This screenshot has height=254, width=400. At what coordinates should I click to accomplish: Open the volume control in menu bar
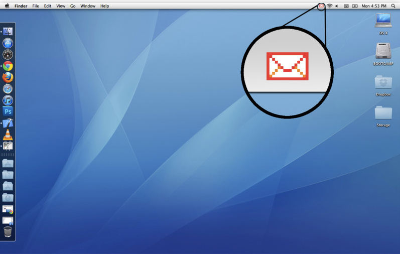pos(337,6)
